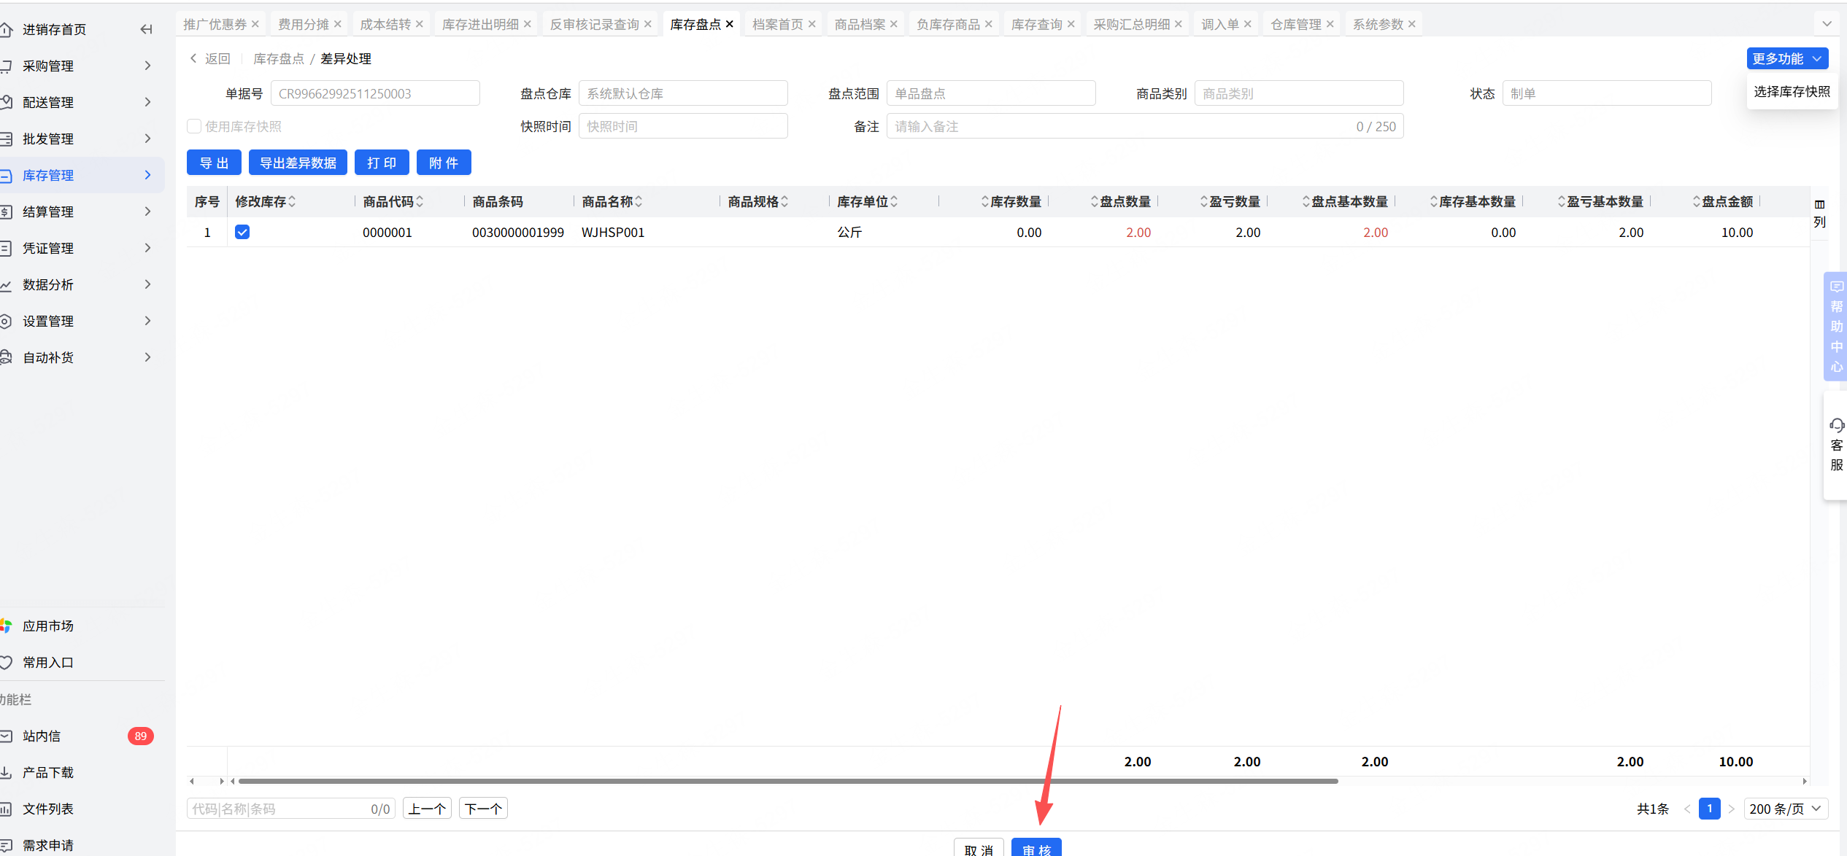
Task: Click the 列 column settings icon
Action: coord(1819,212)
